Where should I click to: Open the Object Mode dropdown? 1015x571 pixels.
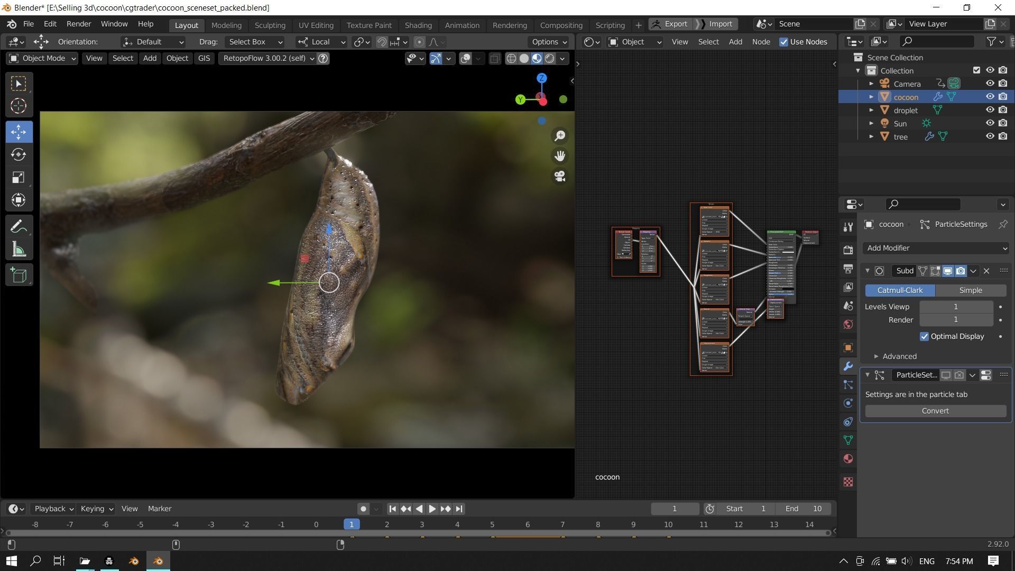pyautogui.click(x=43, y=58)
